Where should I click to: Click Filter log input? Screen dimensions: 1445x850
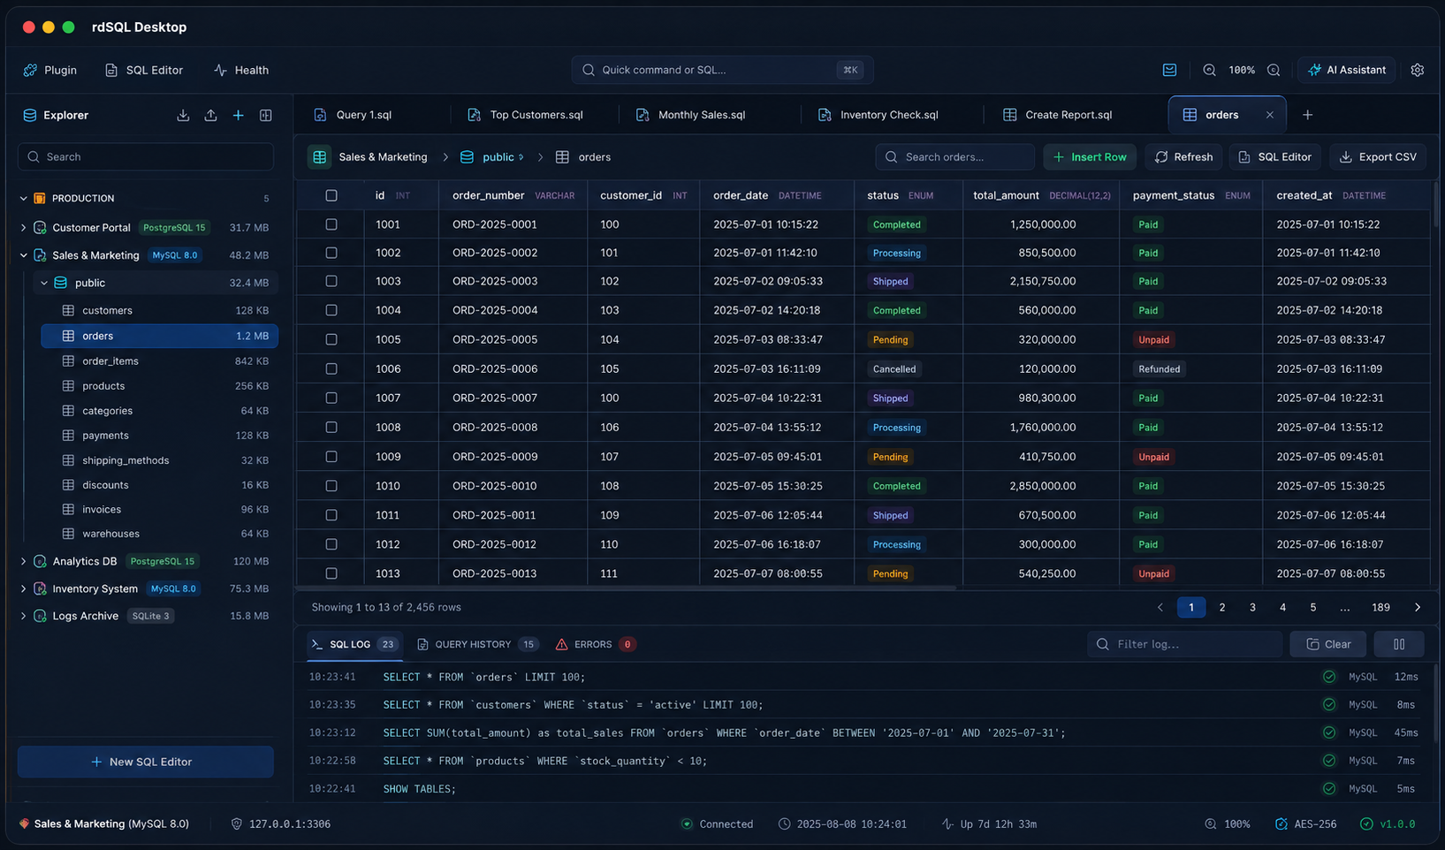tap(1184, 644)
